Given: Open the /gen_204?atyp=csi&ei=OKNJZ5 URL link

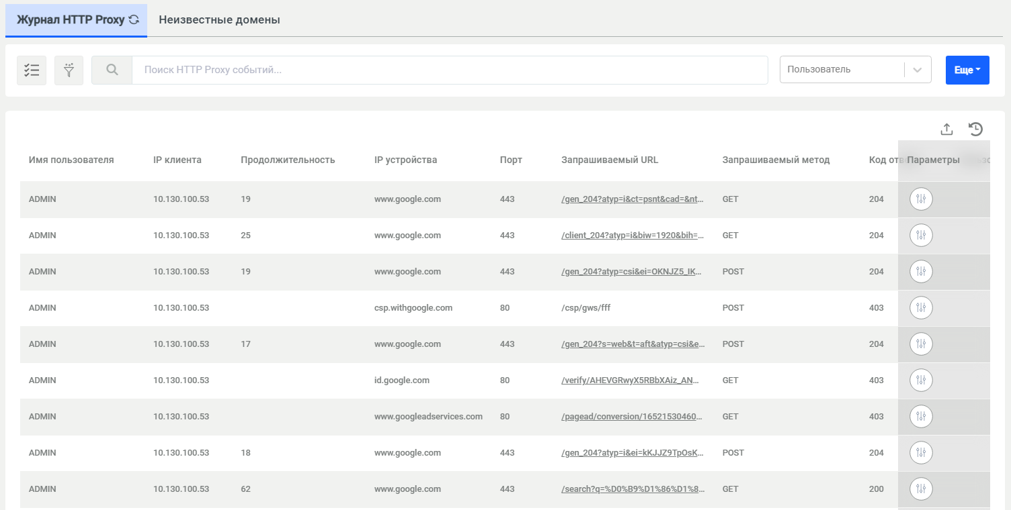Looking at the screenshot, I should click(633, 272).
